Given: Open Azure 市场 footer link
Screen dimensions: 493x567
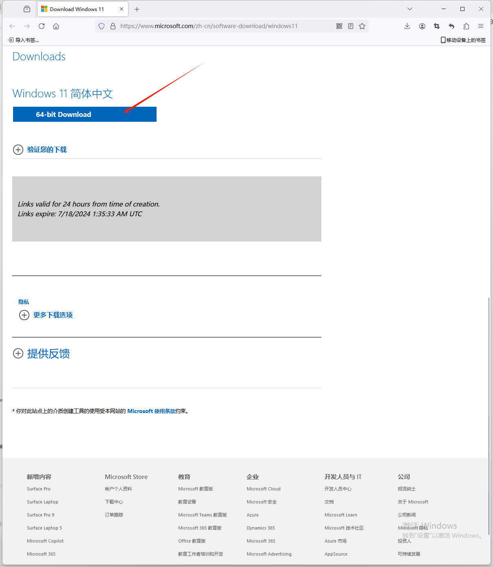Looking at the screenshot, I should (x=336, y=541).
